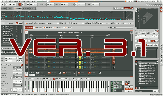Open the File menu
This screenshot has height=96, width=163.
[x=2, y=1]
